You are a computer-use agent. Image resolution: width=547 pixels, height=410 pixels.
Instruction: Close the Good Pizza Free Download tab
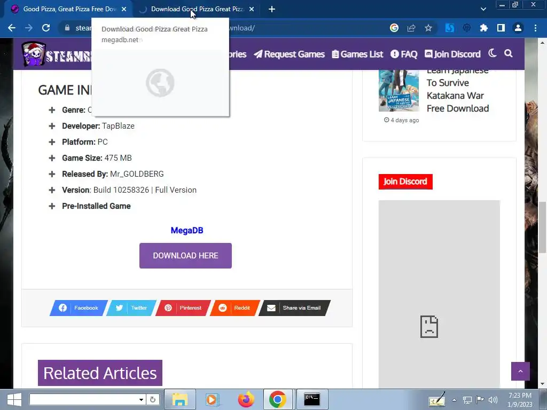tap(124, 9)
